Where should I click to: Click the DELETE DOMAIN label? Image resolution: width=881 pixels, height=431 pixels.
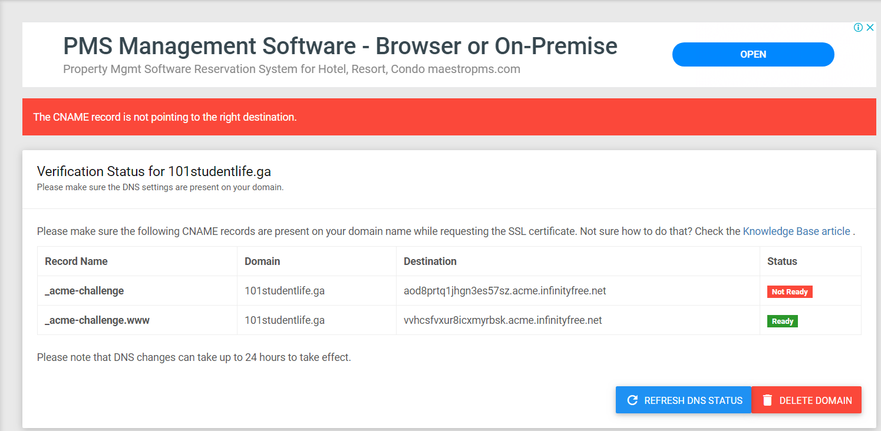(x=816, y=400)
